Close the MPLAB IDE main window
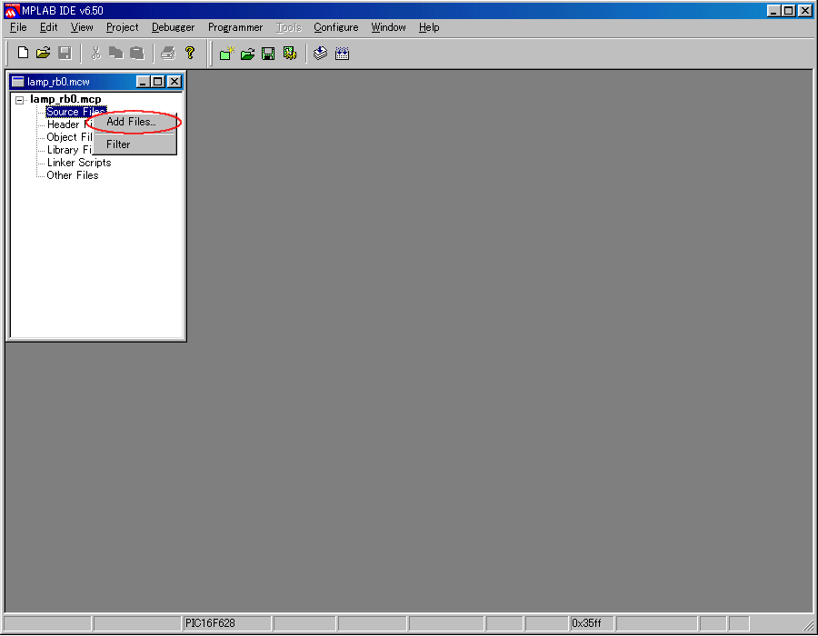The image size is (818, 636). 805,10
